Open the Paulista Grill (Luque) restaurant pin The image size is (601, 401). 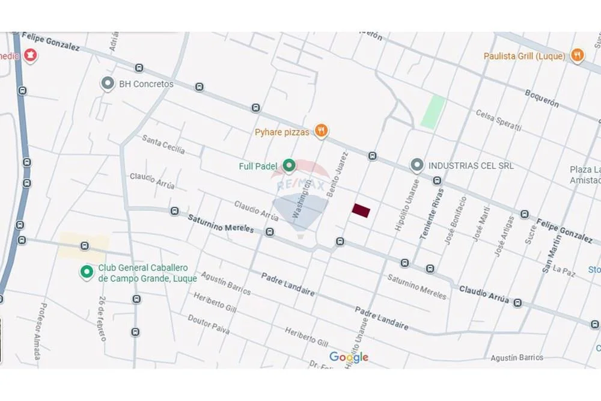(x=577, y=55)
